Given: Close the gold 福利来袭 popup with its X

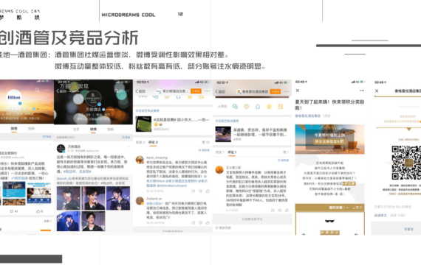Looking at the screenshot, I should [x=361, y=208].
